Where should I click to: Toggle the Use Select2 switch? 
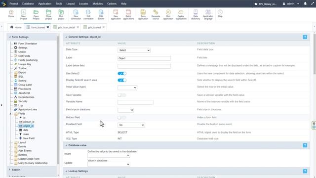122,74
